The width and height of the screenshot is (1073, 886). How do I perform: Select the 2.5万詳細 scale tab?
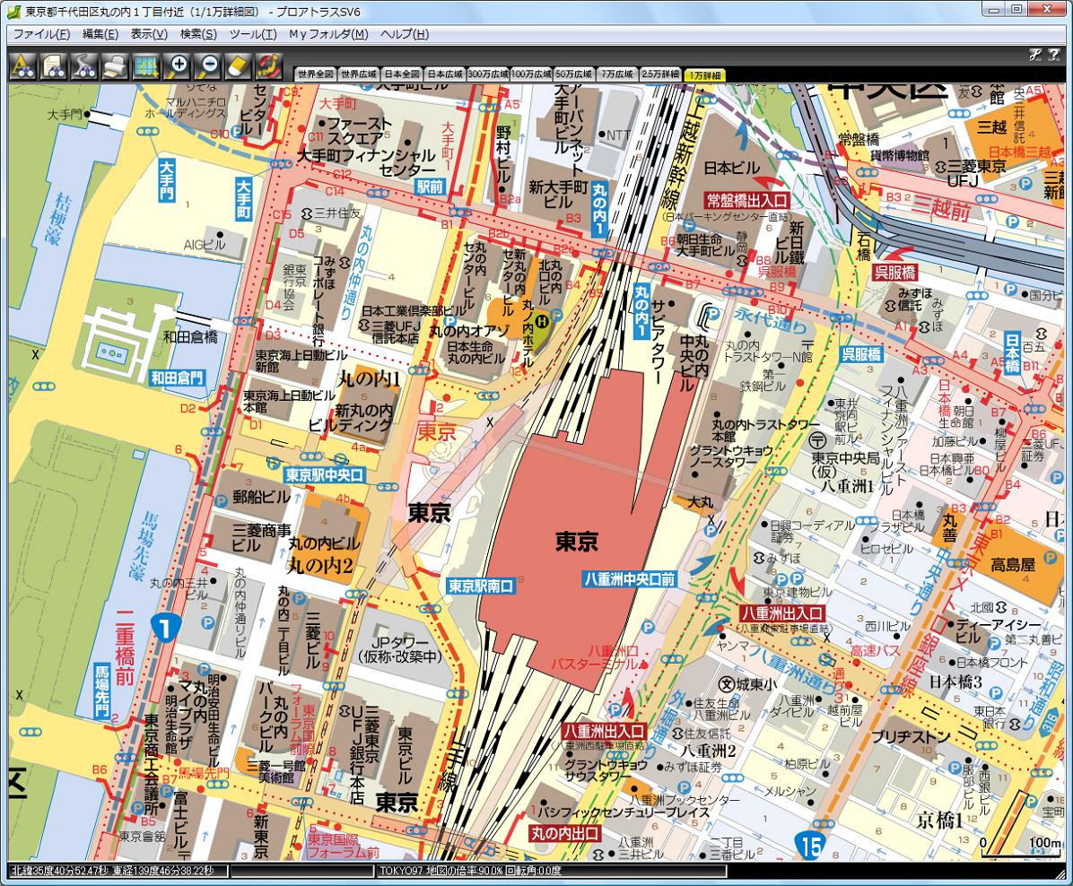660,74
